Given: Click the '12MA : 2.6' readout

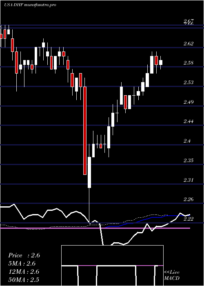Looking at the screenshot, I should pos(24,272).
